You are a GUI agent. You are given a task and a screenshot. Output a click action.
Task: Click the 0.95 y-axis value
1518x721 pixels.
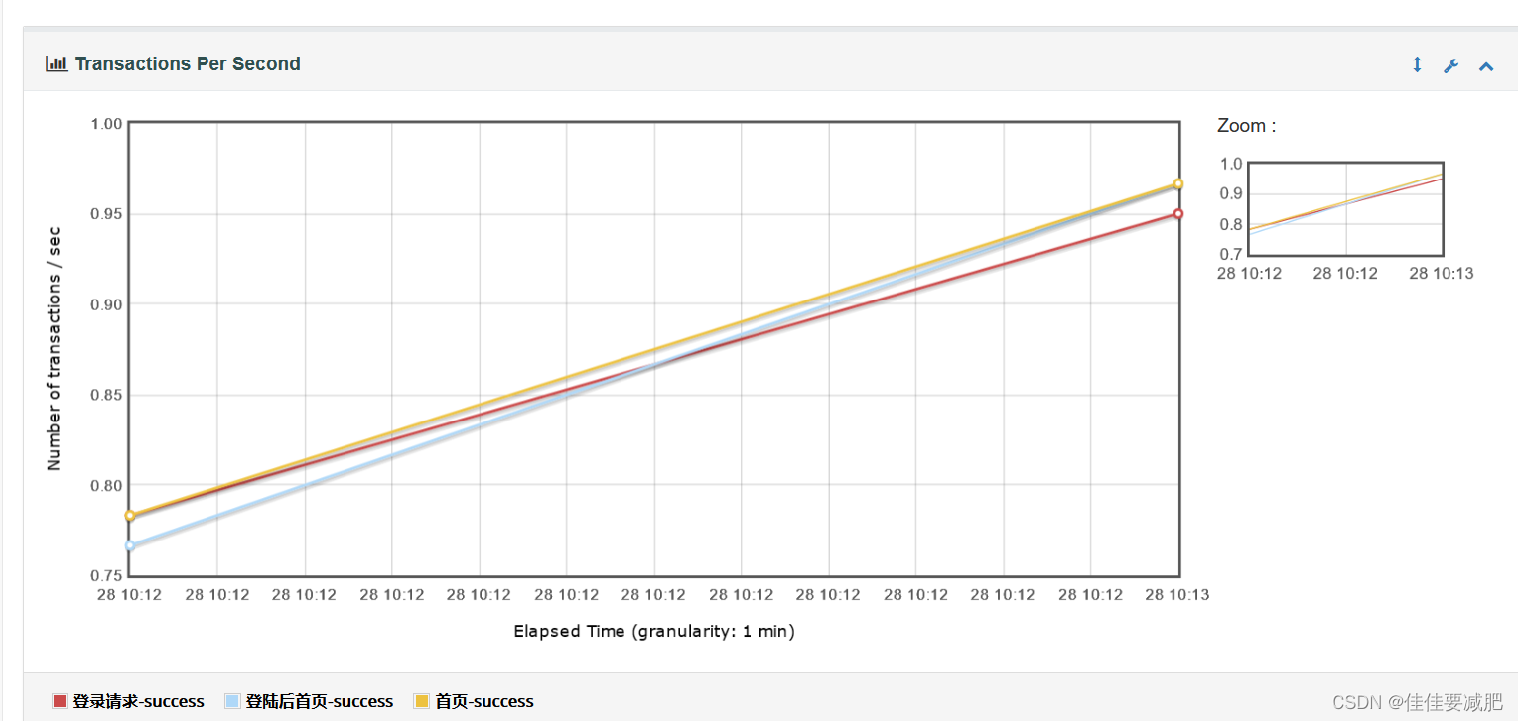105,213
